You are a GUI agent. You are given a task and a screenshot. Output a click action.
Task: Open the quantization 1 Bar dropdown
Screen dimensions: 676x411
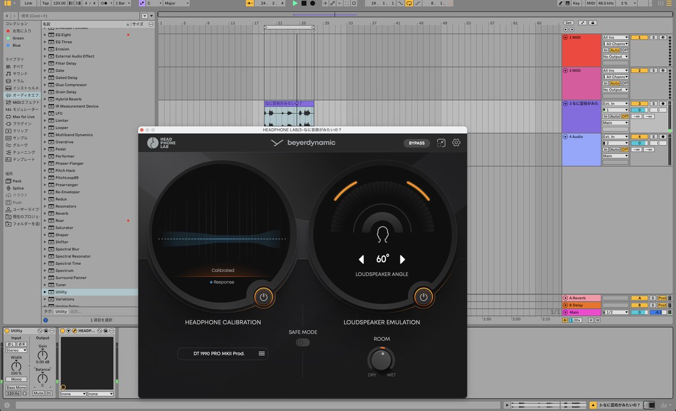[122, 3]
